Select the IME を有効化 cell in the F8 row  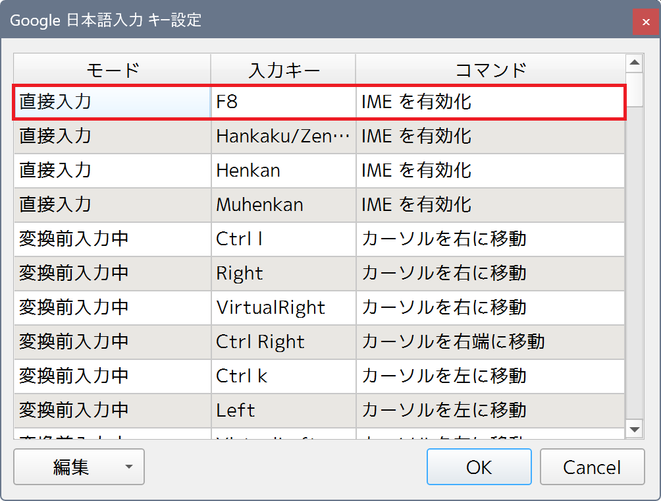490,102
